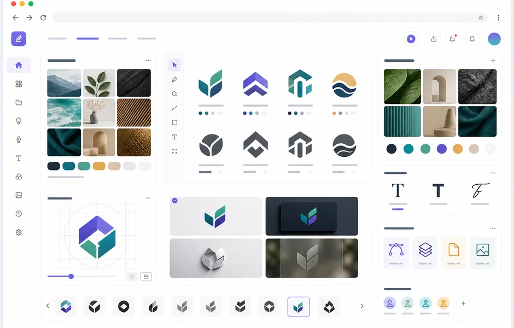Pick the purple swatch in right palette
The width and height of the screenshot is (514, 328).
pos(442,149)
